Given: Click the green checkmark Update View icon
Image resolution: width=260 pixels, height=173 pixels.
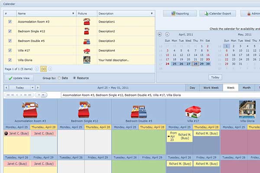Looking at the screenshot, I should [x=10, y=78].
